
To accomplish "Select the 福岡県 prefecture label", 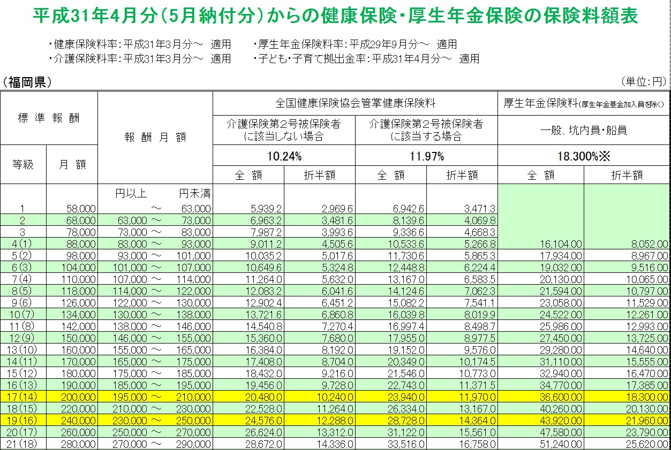I will click(27, 82).
